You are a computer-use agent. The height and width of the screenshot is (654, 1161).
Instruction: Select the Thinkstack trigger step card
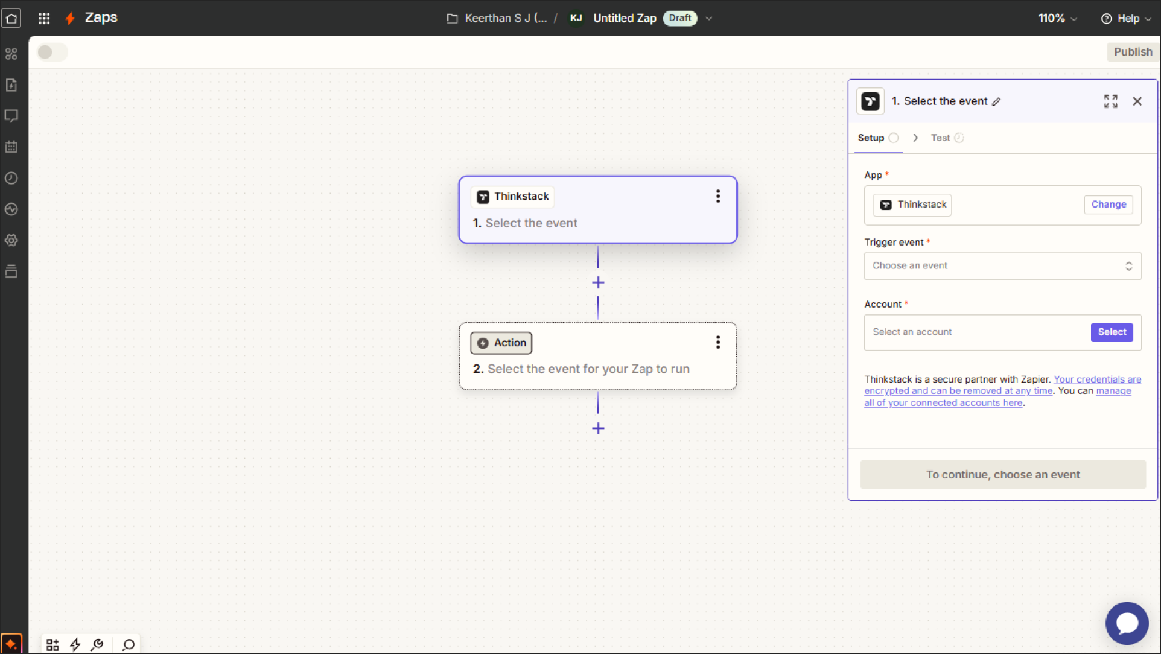click(x=597, y=210)
